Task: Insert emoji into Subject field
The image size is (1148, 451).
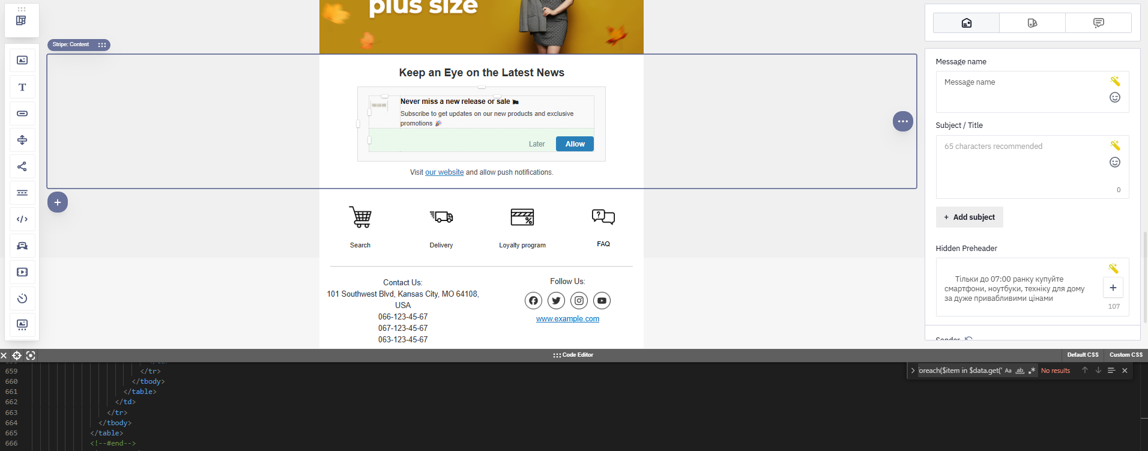Action: [1115, 162]
